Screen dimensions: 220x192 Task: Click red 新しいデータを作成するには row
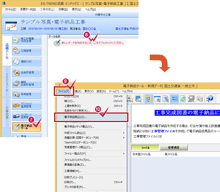93,43
